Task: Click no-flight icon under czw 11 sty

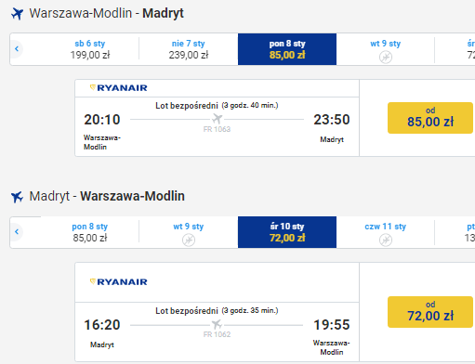Action: (386, 240)
